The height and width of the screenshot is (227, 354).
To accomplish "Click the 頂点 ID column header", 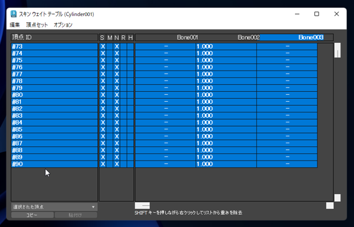I will click(x=54, y=38).
